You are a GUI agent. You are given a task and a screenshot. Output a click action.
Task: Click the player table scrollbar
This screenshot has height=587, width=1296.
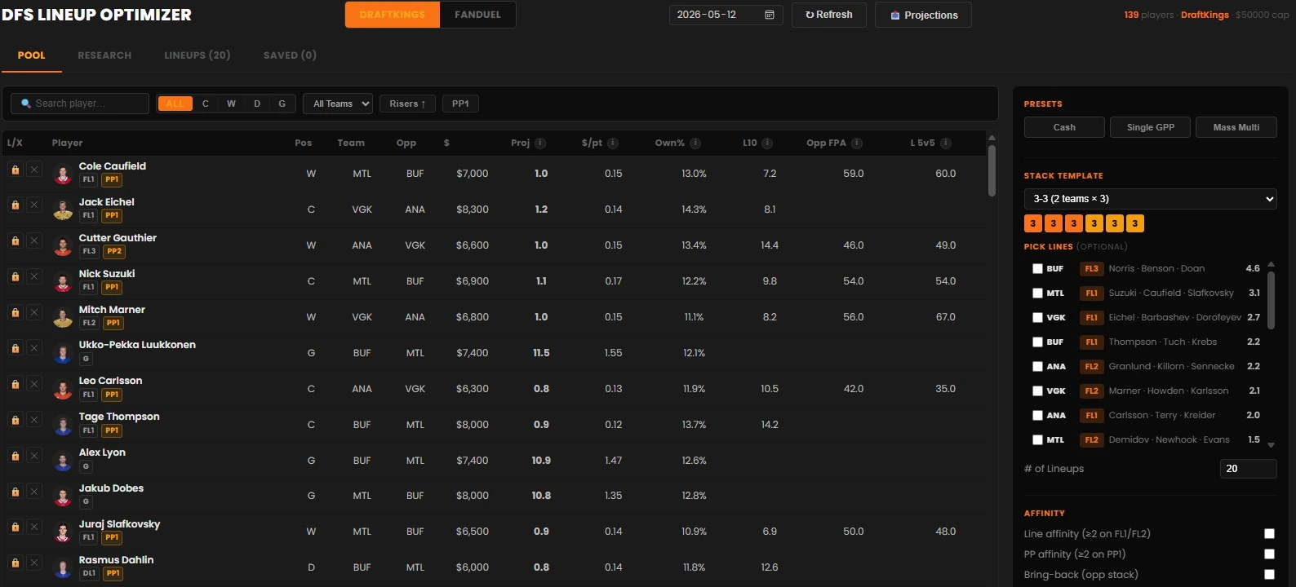[992, 170]
